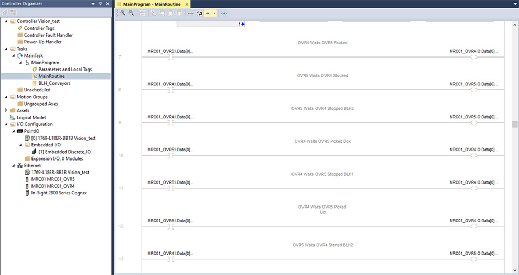Collapse the Controller Vision_test tree node

[x=6, y=21]
